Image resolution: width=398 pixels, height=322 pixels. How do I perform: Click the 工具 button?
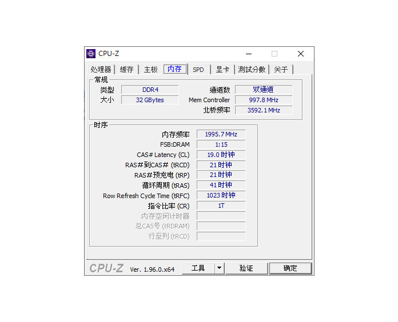click(198, 268)
